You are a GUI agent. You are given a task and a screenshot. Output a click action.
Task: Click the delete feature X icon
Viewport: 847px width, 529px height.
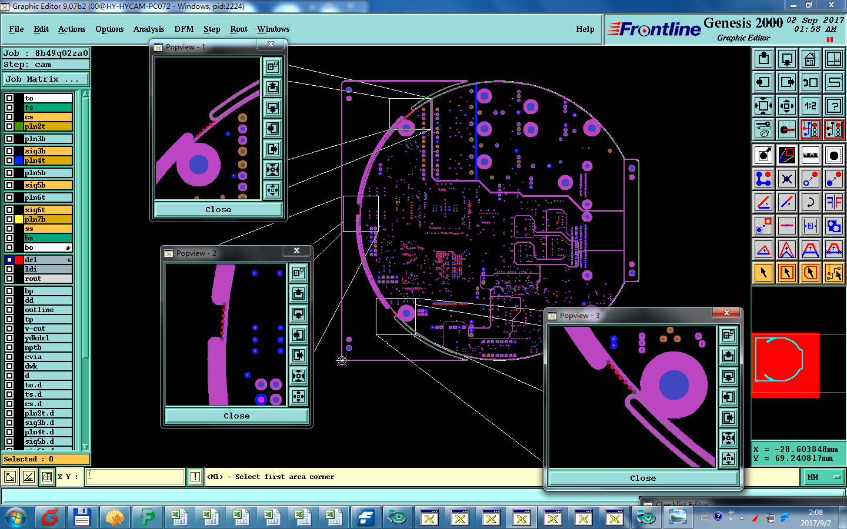coord(787,179)
